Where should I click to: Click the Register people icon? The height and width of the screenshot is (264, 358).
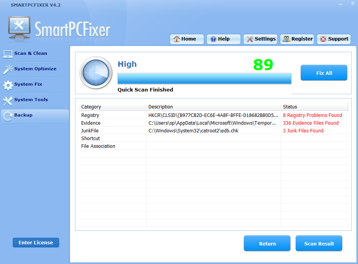tap(286, 39)
